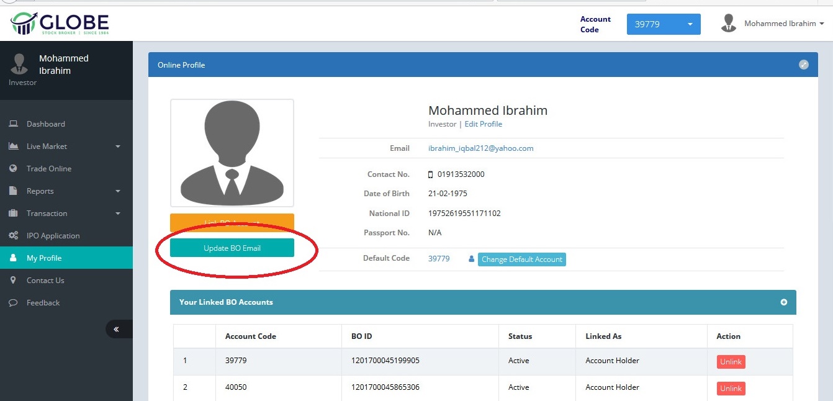Click the Contact Us location pin icon
The width and height of the screenshot is (833, 401).
[x=13, y=281]
